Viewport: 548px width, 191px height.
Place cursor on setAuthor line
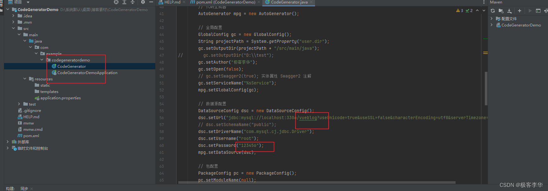[x=228, y=62]
